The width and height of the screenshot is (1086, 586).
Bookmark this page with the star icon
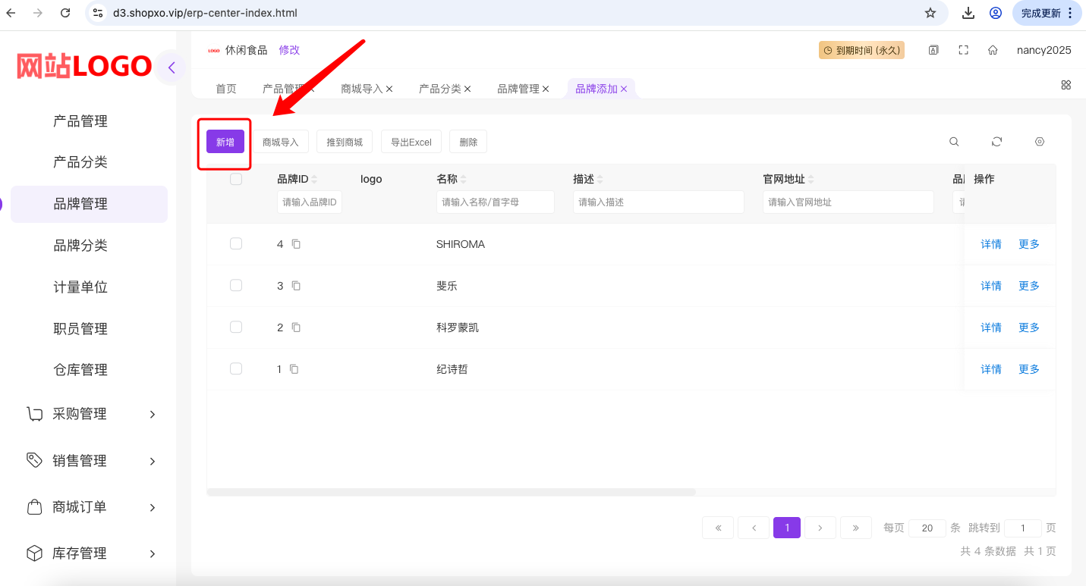tap(930, 13)
